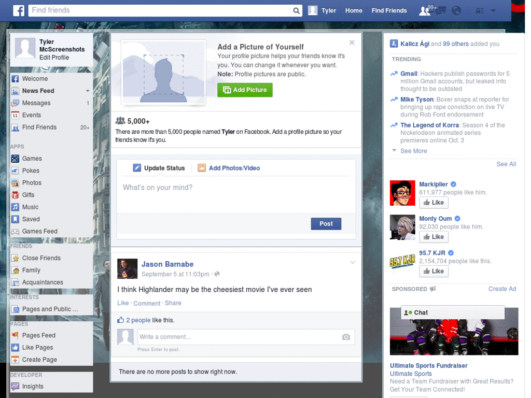Click See All recommended pages
The image size is (531, 398).
pyautogui.click(x=506, y=164)
